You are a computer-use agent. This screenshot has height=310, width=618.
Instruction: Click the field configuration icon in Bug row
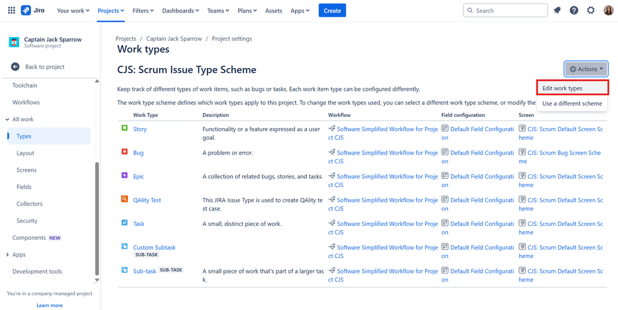click(x=445, y=152)
